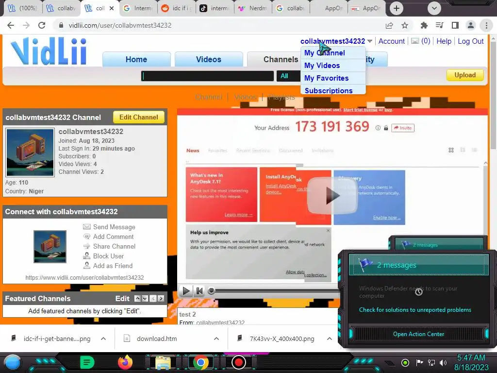Screen dimensions: 497x373
Task: Click volume speaker tray icon
Action: click(x=443, y=362)
